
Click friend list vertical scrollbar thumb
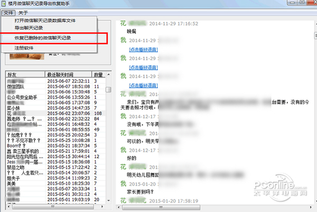pos(108,89)
